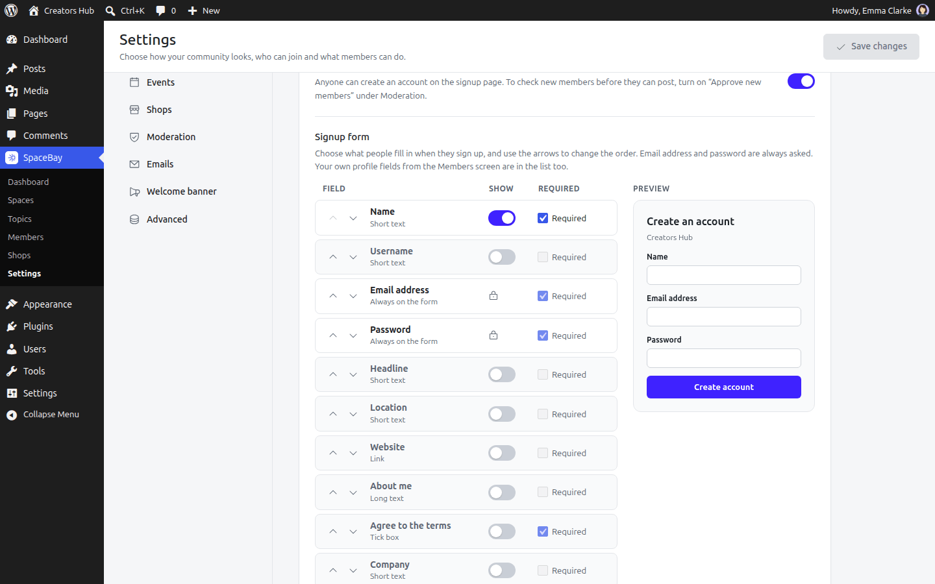Click the lock icon on Email address row
The height and width of the screenshot is (584, 935).
click(x=493, y=296)
